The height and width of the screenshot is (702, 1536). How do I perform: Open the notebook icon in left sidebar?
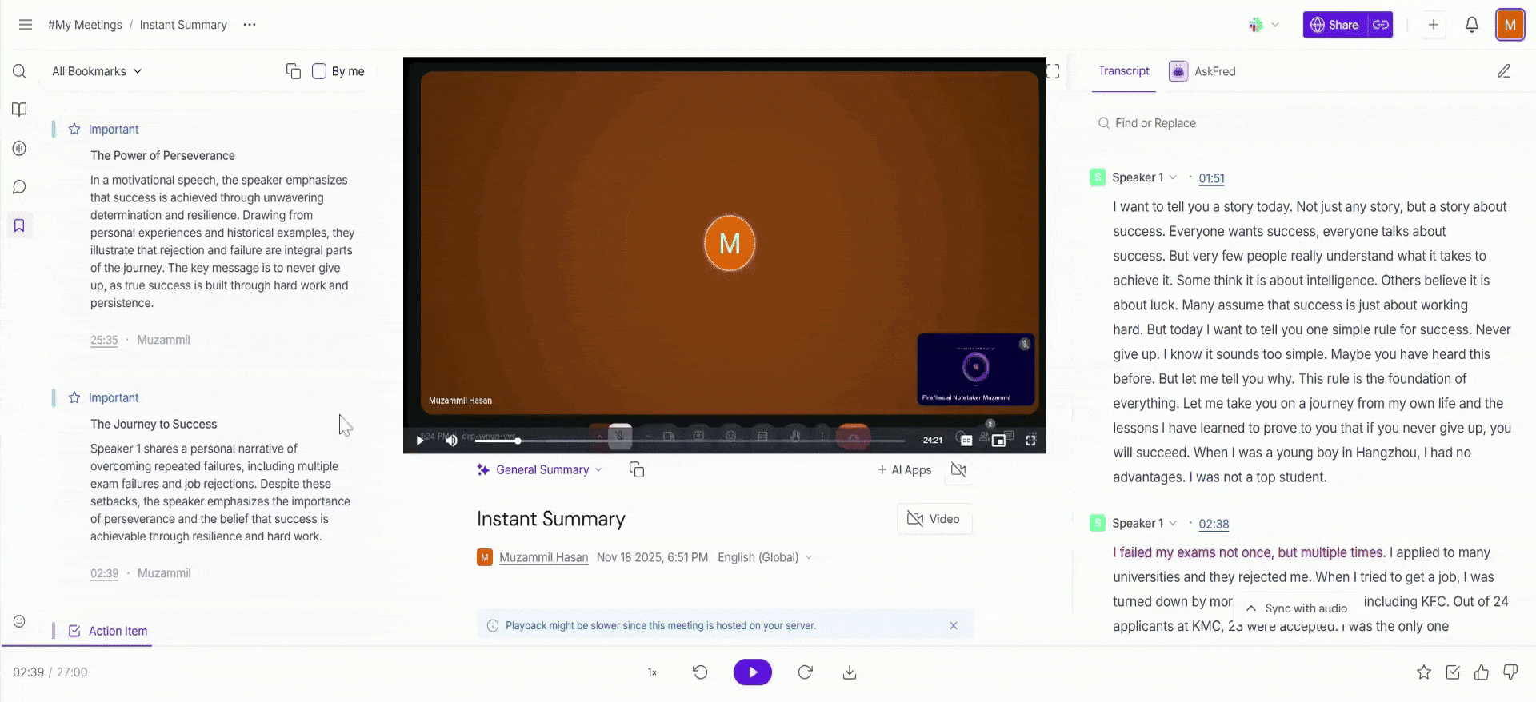(20, 110)
